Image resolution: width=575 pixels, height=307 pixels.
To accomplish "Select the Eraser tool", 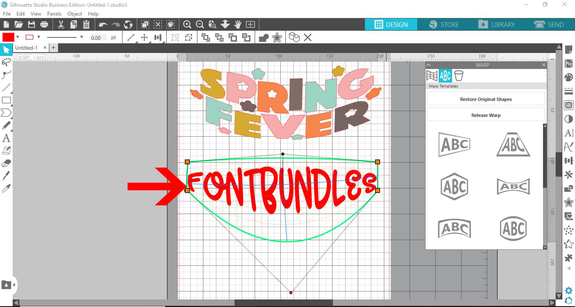I will (6, 163).
